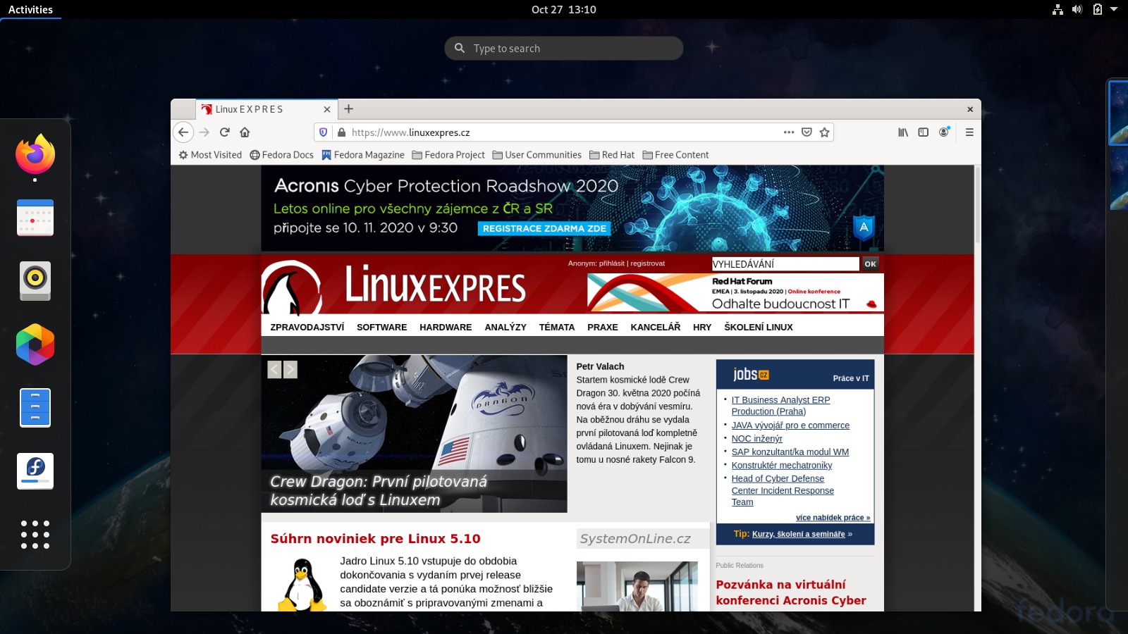Expand Fedora Project bookmark folder
The width and height of the screenshot is (1128, 634).
point(448,155)
